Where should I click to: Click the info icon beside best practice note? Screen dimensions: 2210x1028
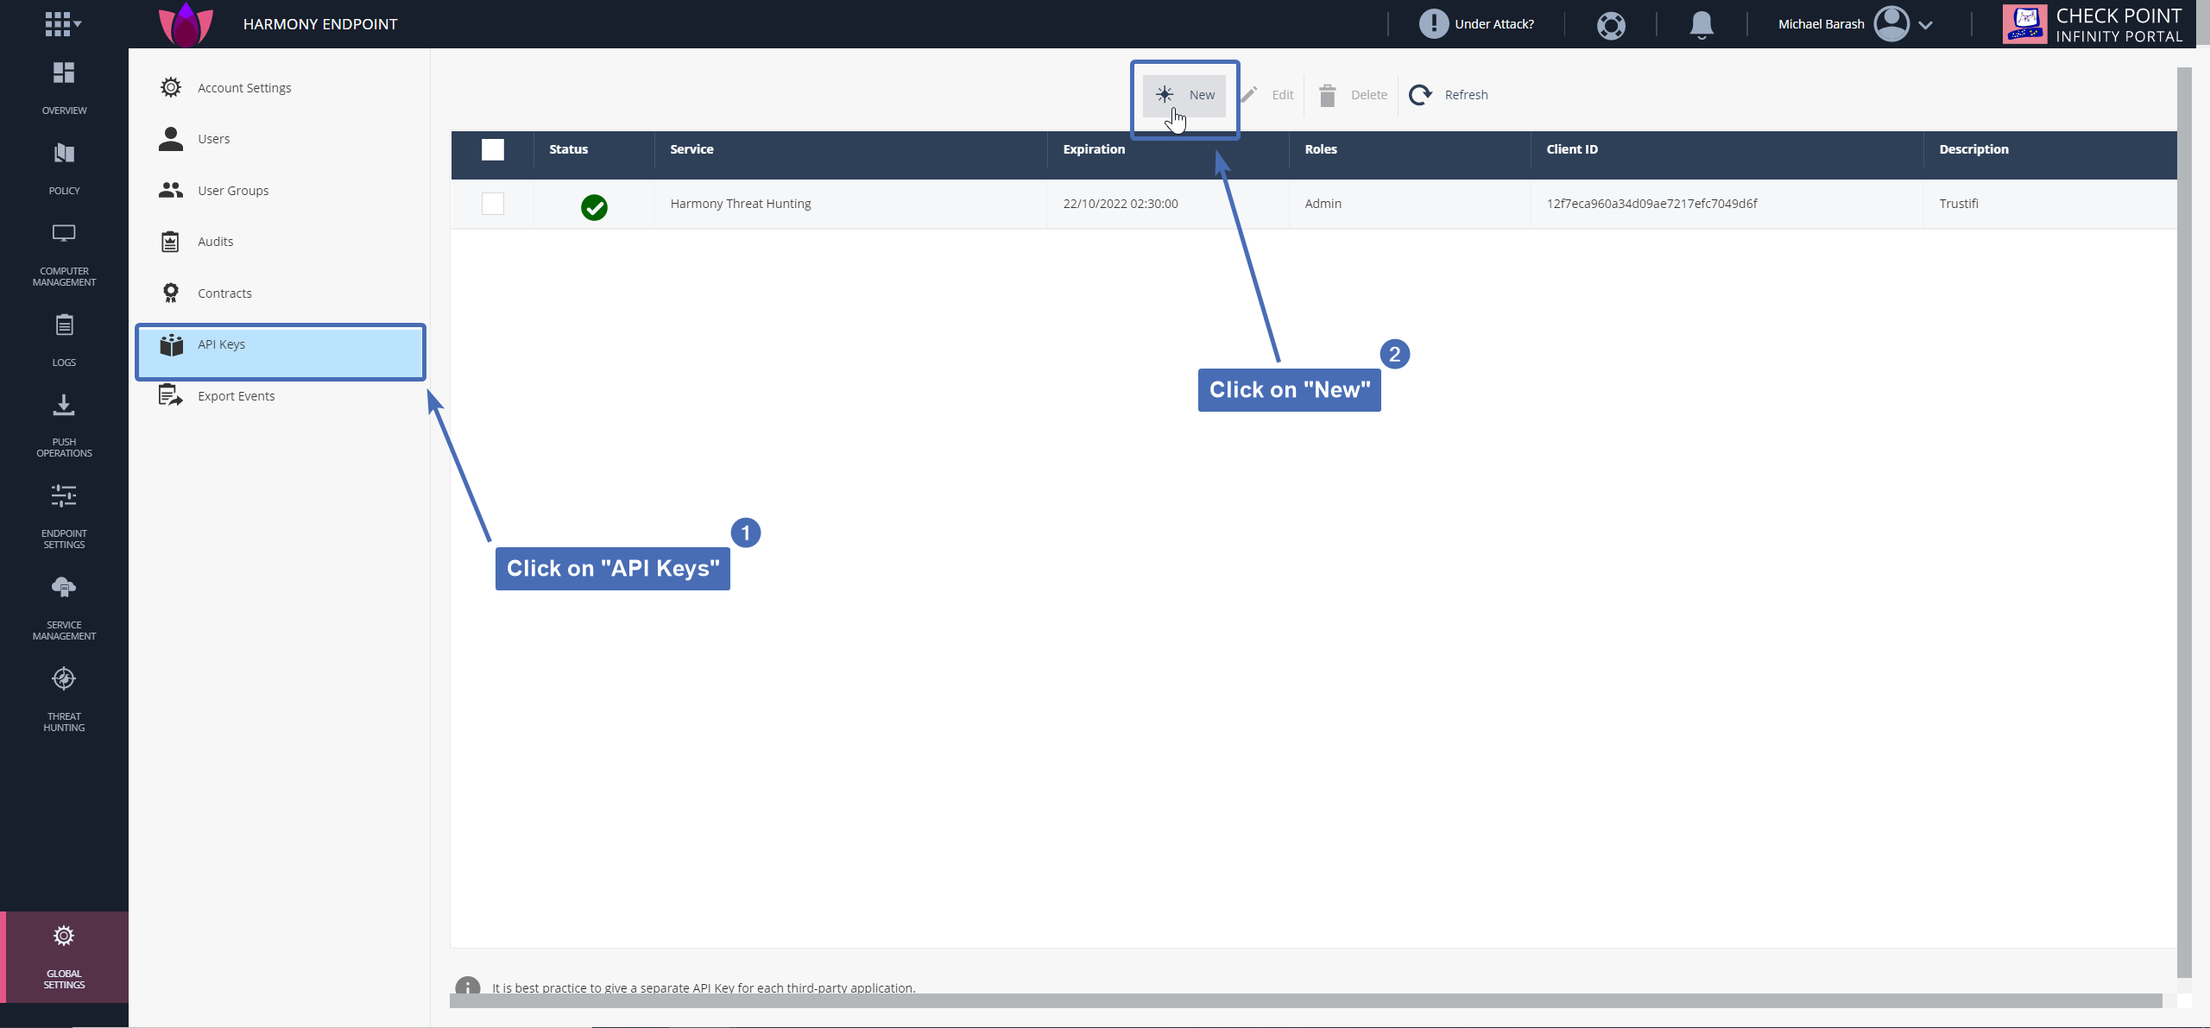click(x=468, y=987)
